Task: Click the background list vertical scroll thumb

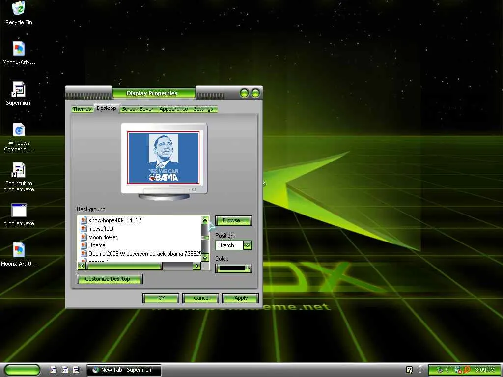Action: [x=205, y=237]
